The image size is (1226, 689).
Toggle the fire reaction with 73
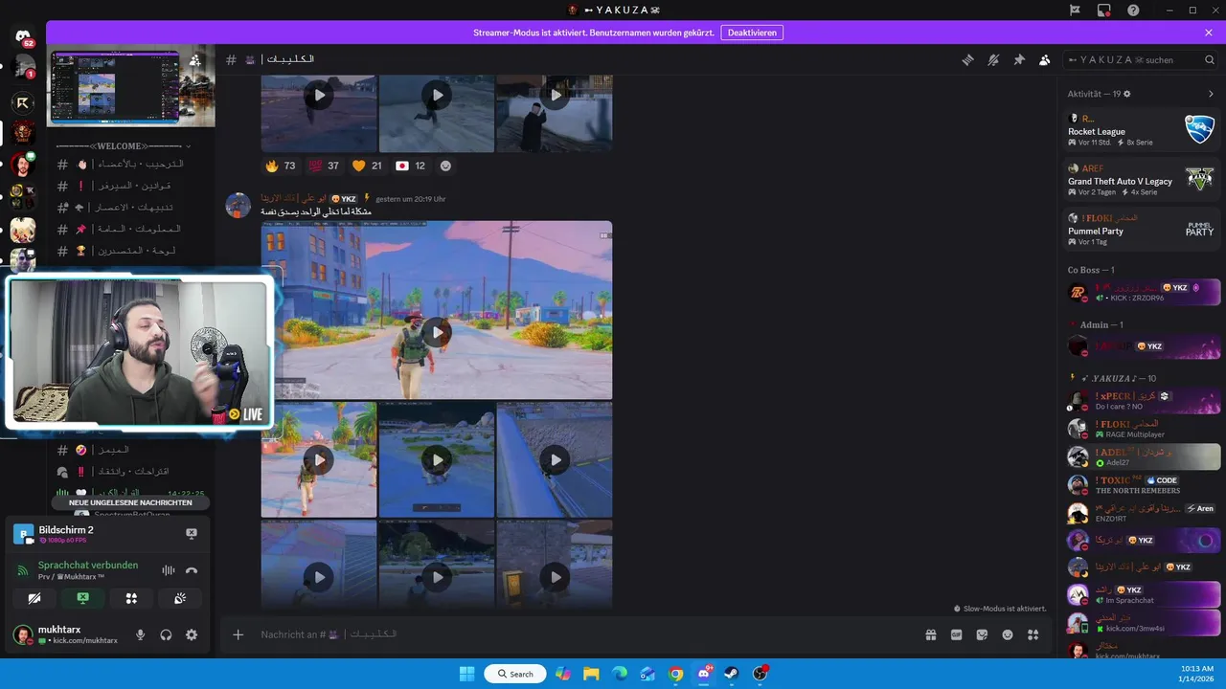[x=280, y=166]
